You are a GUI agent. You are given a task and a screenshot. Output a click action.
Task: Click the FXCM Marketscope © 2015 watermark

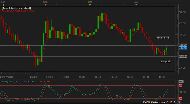(x=159, y=102)
